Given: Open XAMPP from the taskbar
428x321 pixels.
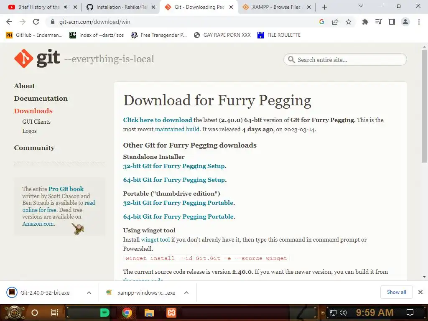Looking at the screenshot, I should (x=171, y=313).
